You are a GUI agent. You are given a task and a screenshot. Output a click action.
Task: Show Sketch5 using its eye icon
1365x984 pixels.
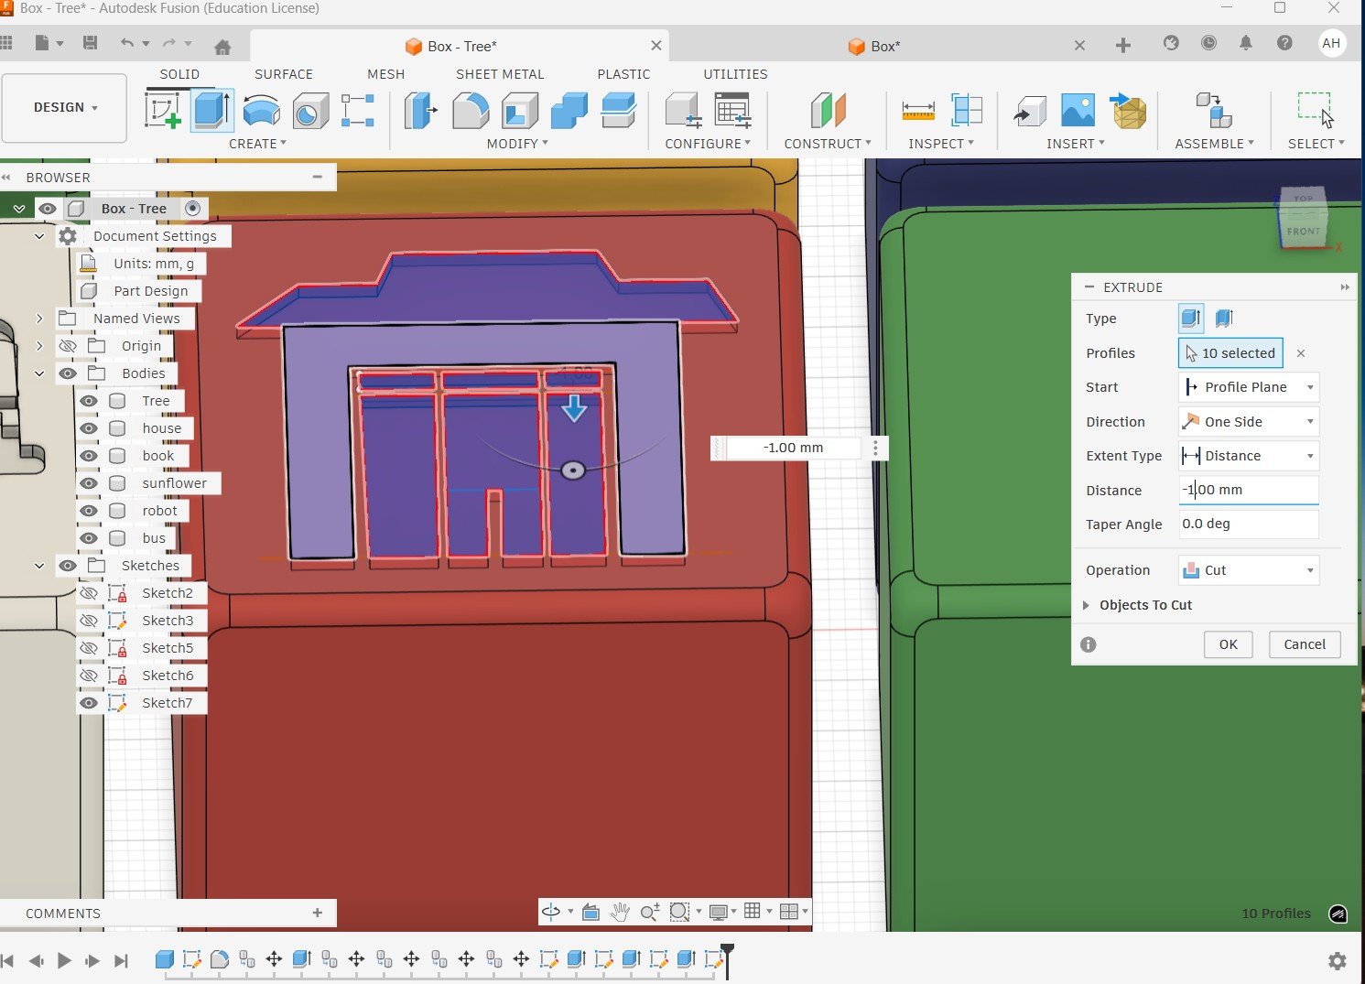(x=89, y=648)
